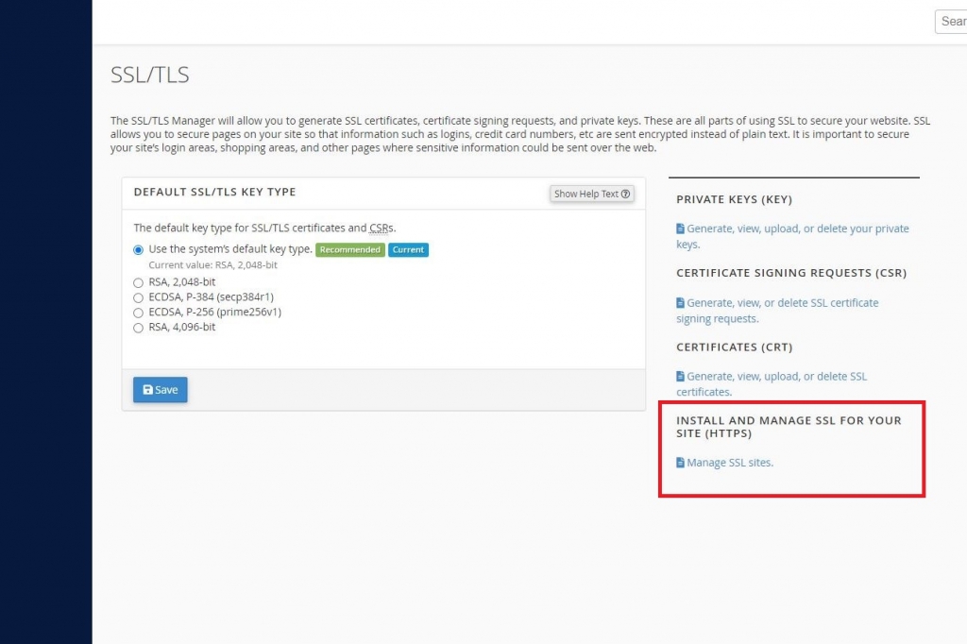Choose ECDSA, P-384 (secp384r1) key type
The height and width of the screenshot is (644, 967).
[138, 297]
